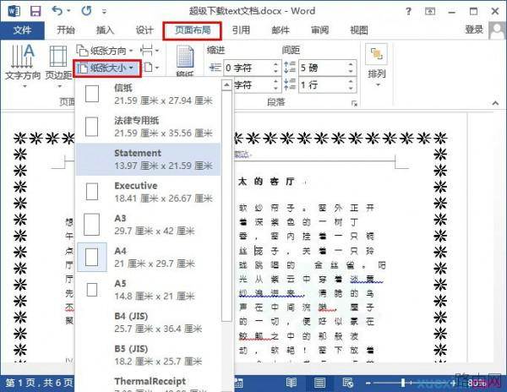507x392 pixels.
Task: Switch to the 引用 tab
Action: tap(241, 30)
